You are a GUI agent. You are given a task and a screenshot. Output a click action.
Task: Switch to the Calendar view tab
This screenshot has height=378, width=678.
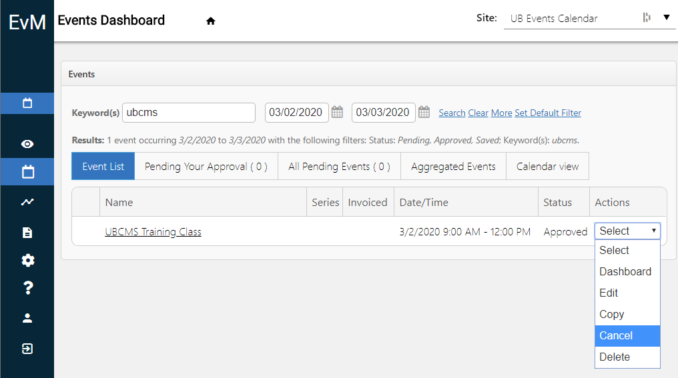point(547,167)
